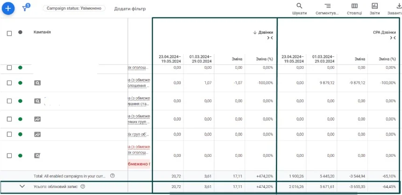Click the red обмежено status label
Screen dimensions: 402x195
coord(139,163)
